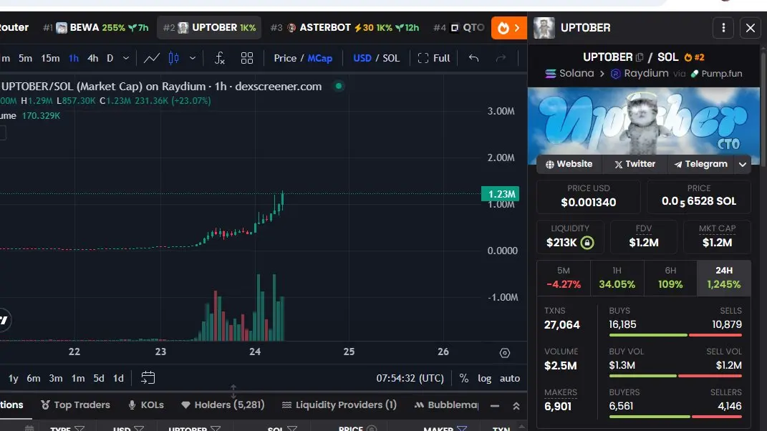The width and height of the screenshot is (767, 431).
Task: Click the undo arrow in chart toolbar
Action: click(x=473, y=58)
